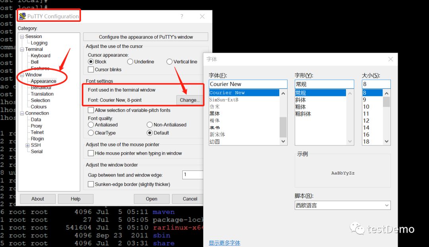Image resolution: width=429 pixels, height=247 pixels.
Task: Select Session category
Action: coord(33,36)
